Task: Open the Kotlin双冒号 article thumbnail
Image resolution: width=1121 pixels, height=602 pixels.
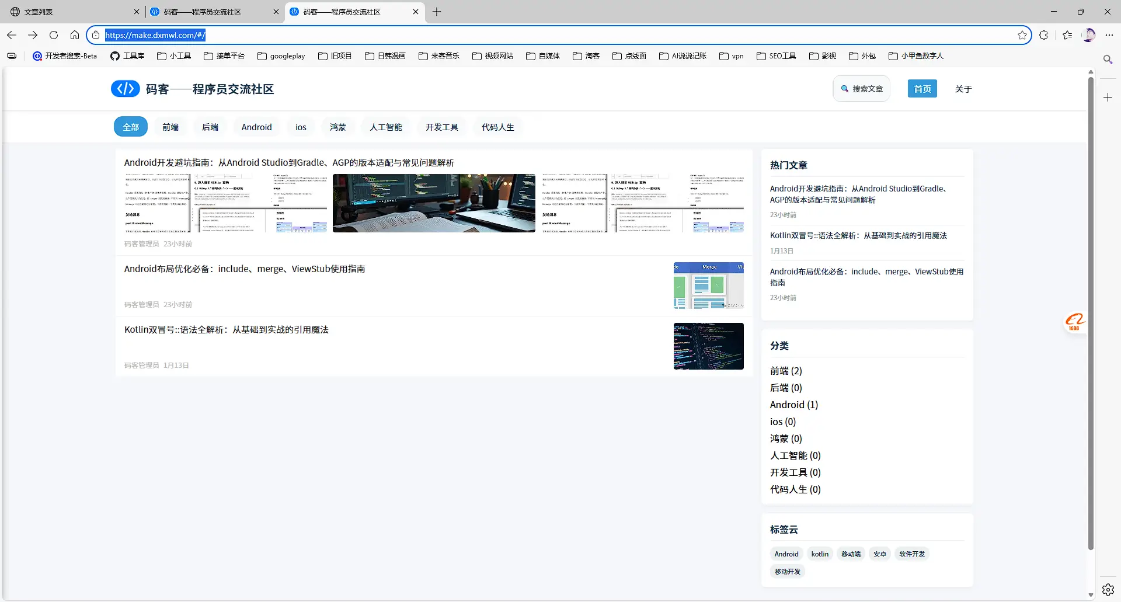Action: (x=708, y=346)
